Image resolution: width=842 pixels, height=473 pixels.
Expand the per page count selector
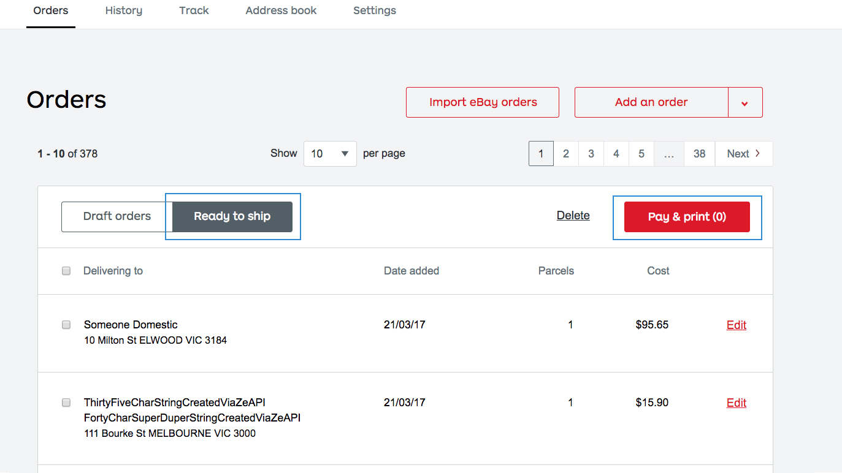pyautogui.click(x=330, y=154)
